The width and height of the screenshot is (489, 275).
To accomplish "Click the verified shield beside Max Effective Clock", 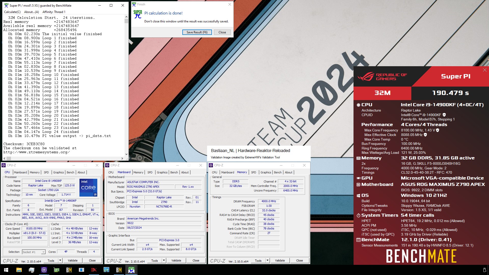I will click(425, 135).
